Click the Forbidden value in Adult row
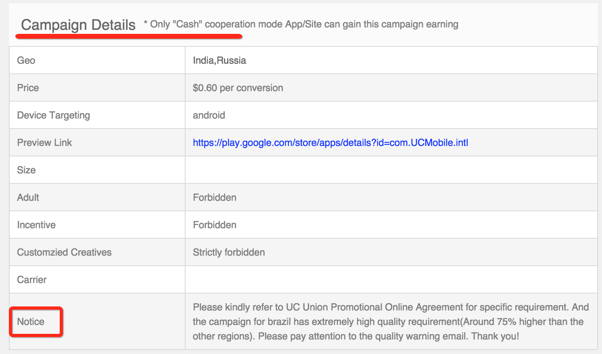The image size is (602, 354). click(x=214, y=198)
